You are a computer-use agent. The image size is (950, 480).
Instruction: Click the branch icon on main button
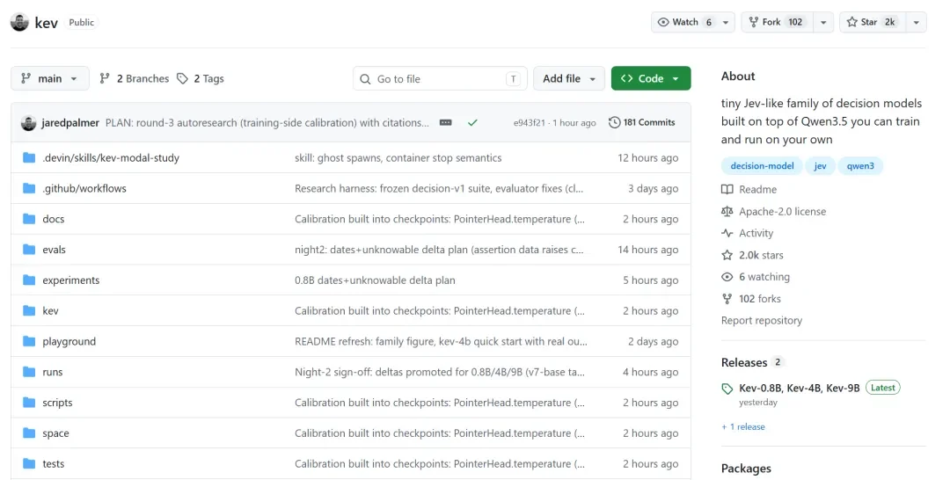(26, 79)
